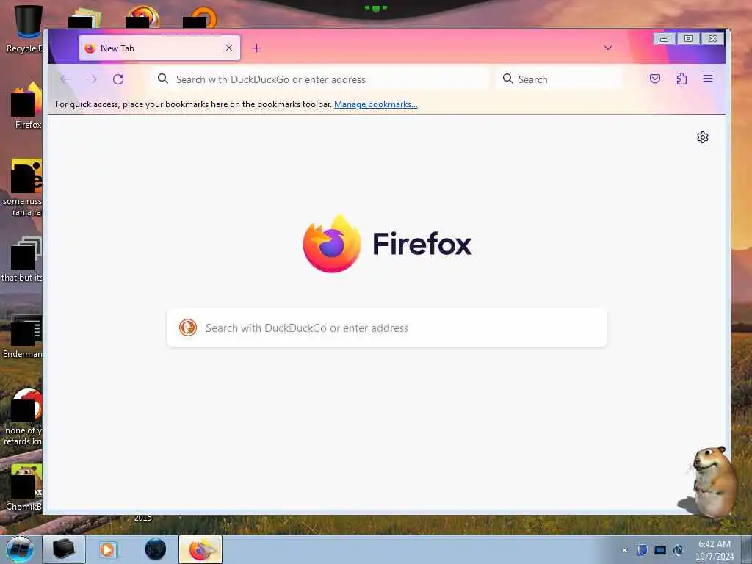Launch the media player taskbar icon
This screenshot has height=564, width=752.
(x=108, y=549)
